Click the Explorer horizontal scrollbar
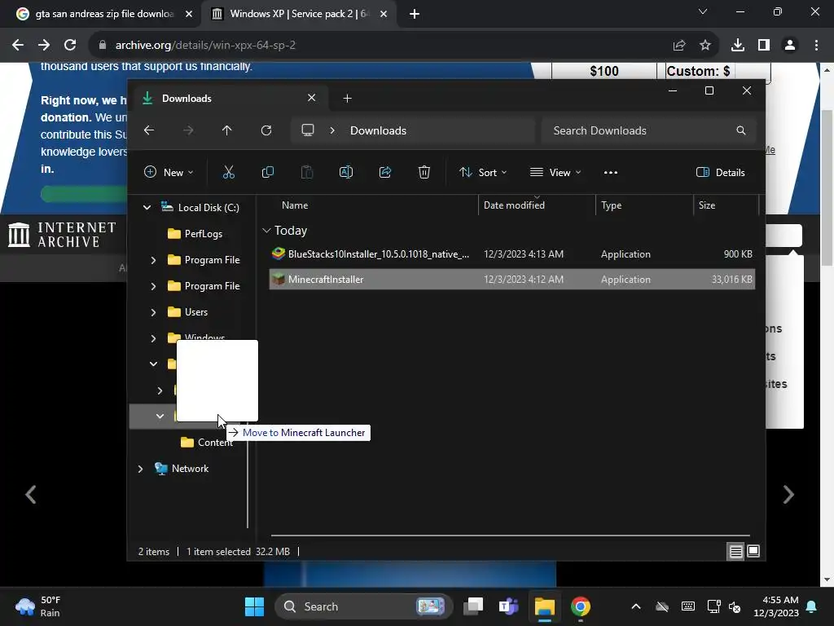This screenshot has width=834, height=626. (x=510, y=535)
